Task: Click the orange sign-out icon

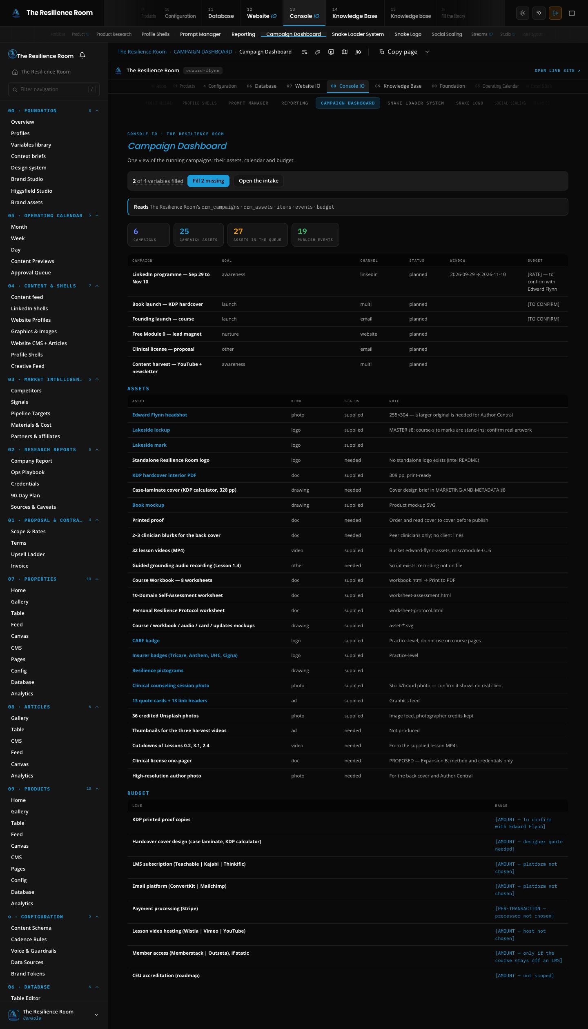Action: 555,13
